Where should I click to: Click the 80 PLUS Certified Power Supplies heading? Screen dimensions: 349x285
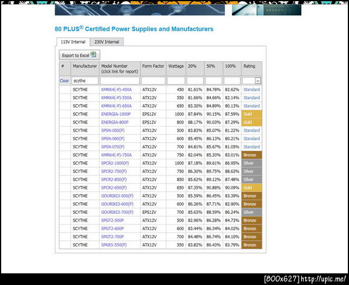tap(134, 29)
